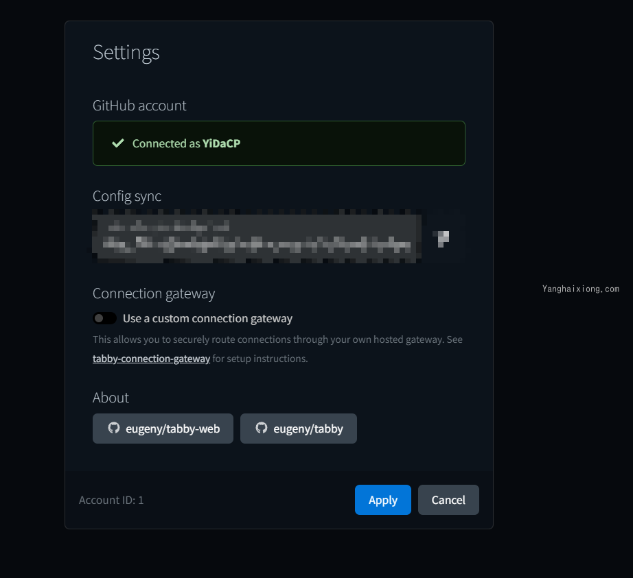Click the Account ID: 1 text

(111, 501)
